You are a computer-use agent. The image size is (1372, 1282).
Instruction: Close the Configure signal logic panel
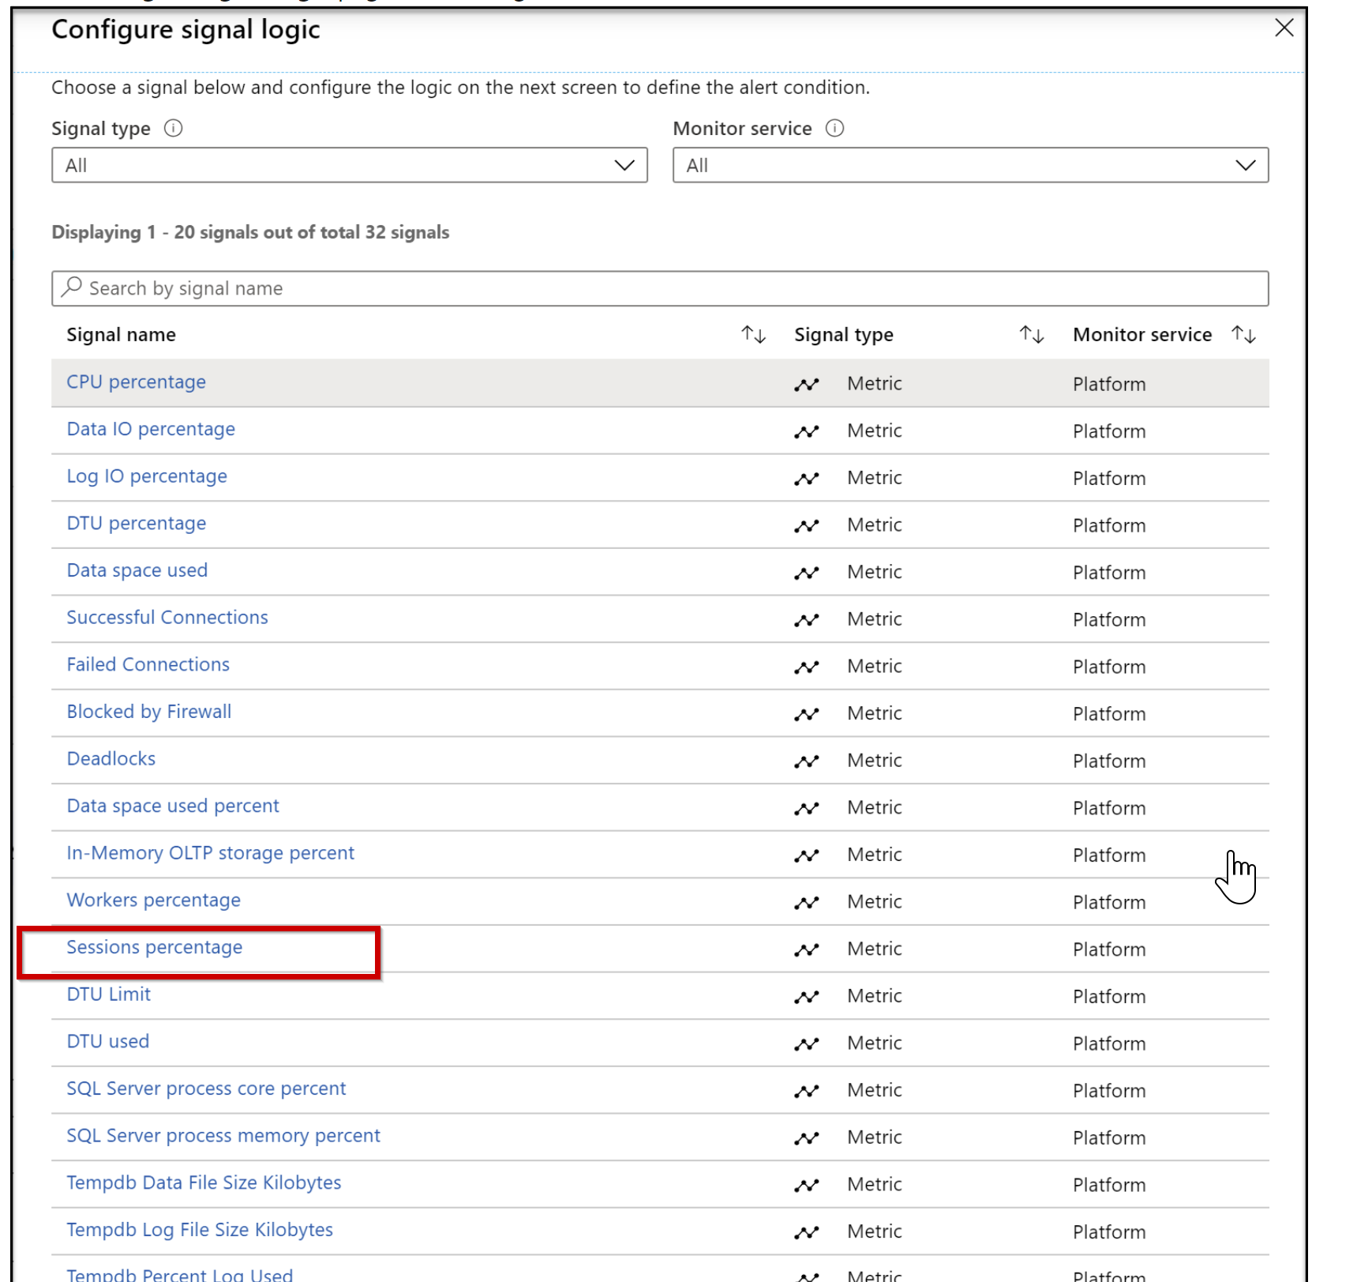(x=1284, y=28)
